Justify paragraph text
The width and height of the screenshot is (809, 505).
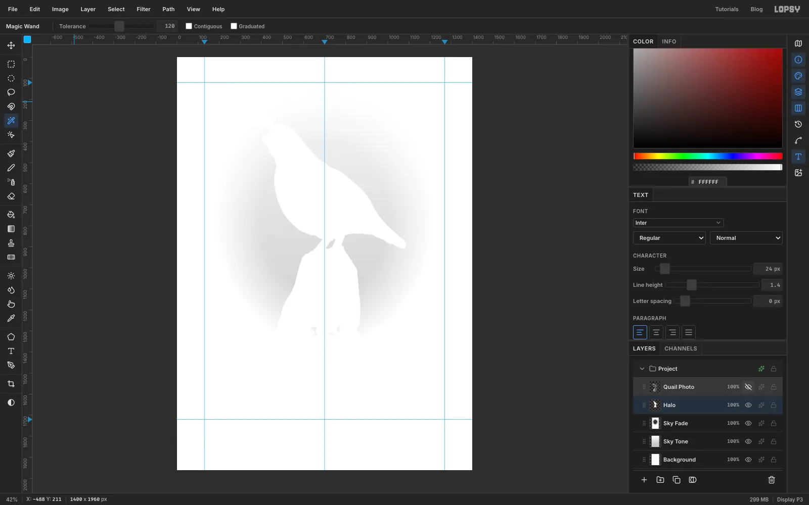(689, 332)
